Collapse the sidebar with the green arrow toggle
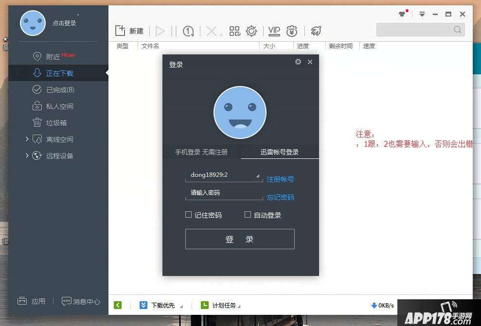The height and width of the screenshot is (326, 481). coord(117,305)
